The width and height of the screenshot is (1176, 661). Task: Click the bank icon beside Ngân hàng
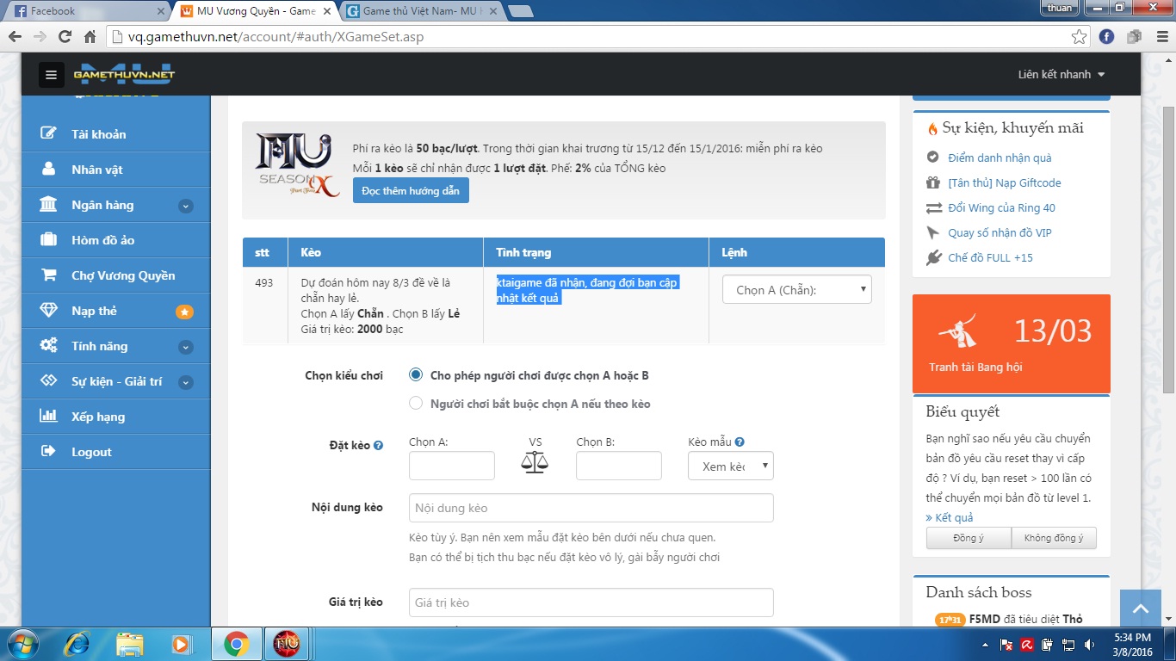tap(49, 205)
